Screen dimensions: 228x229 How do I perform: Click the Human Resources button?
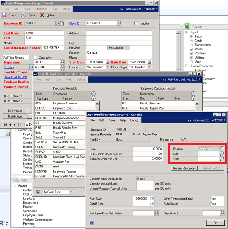[184, 168]
